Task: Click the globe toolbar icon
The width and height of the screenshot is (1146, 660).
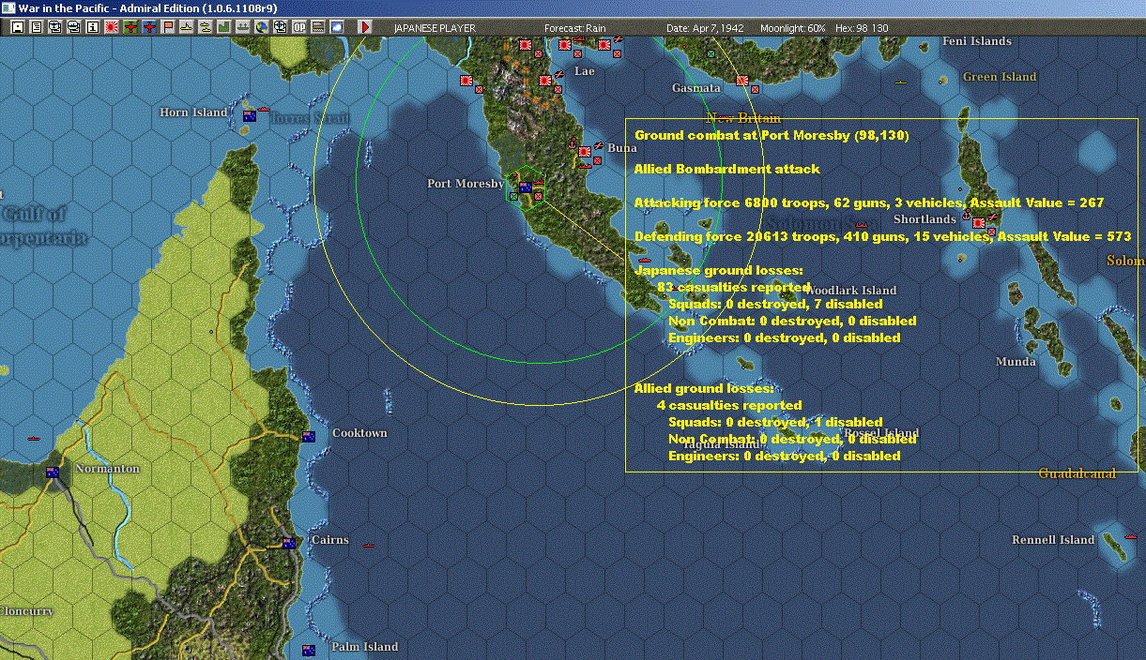Action: tap(261, 27)
